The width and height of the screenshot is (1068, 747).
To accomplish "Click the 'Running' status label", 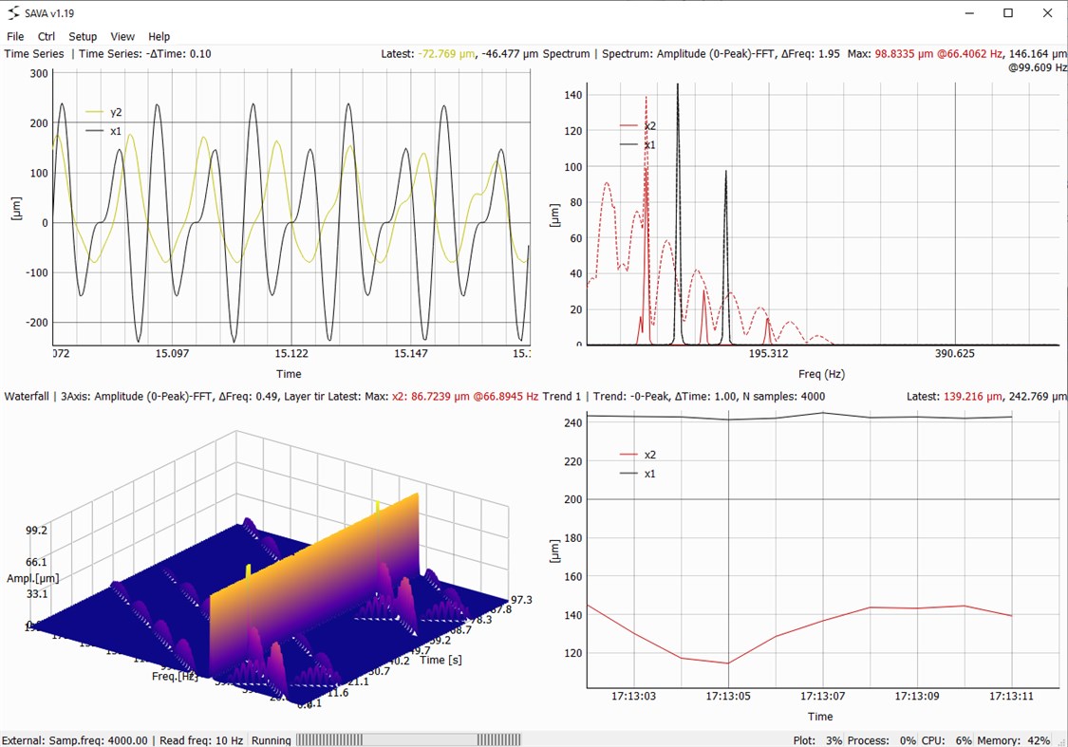I will [272, 740].
